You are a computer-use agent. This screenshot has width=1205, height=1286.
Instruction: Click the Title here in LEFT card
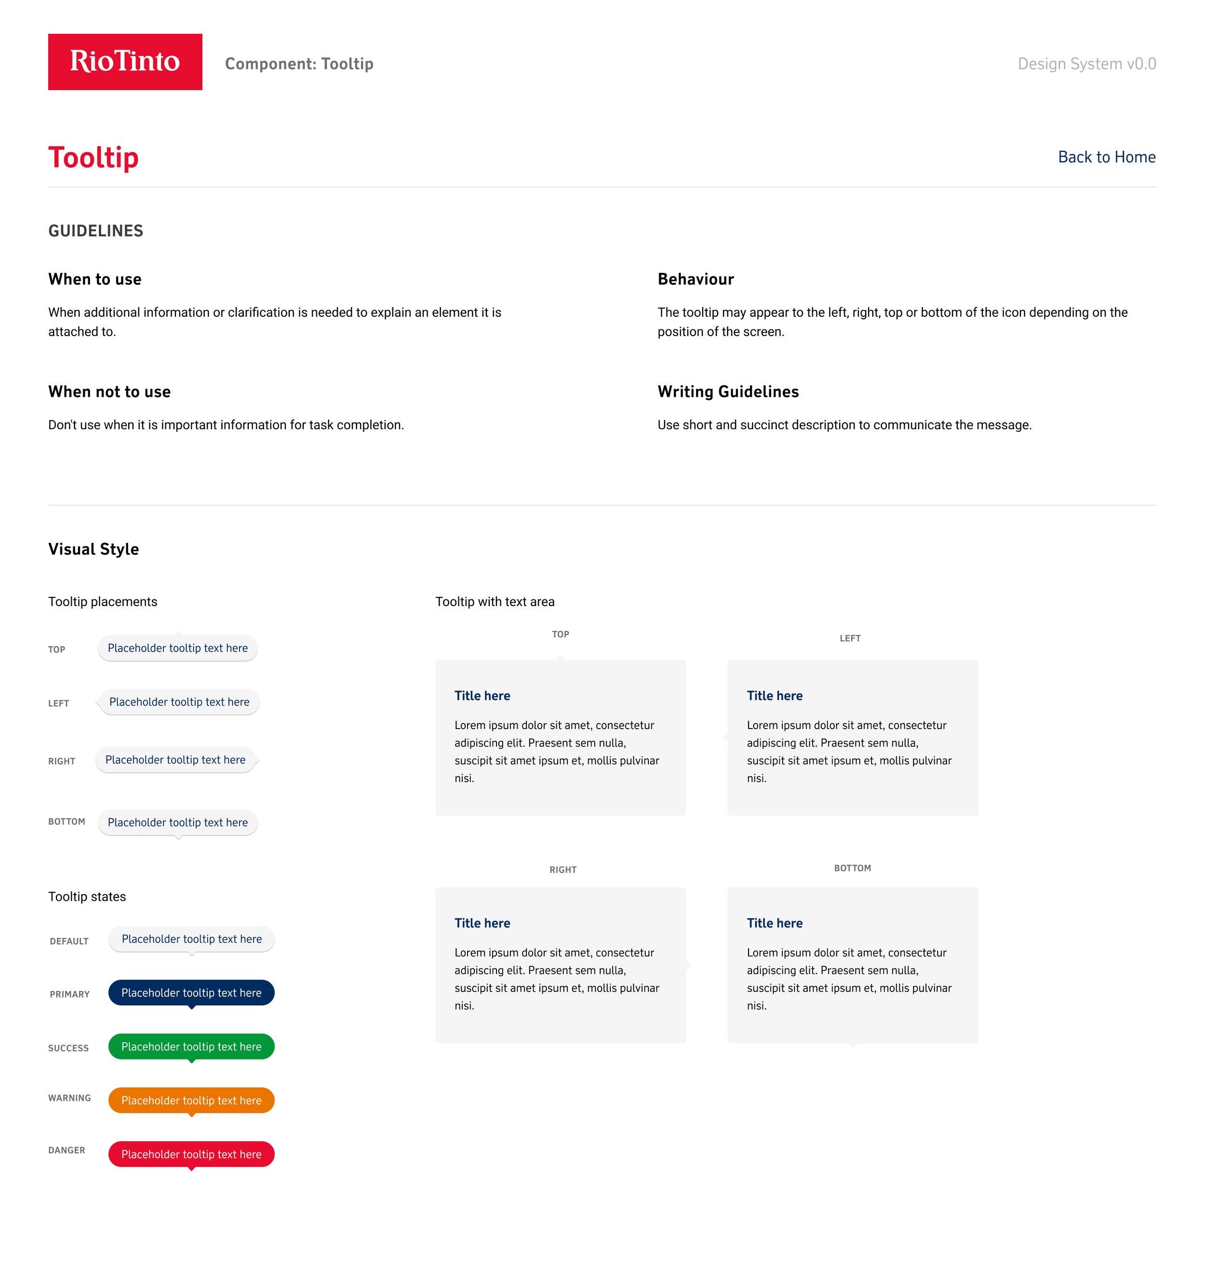pos(775,695)
